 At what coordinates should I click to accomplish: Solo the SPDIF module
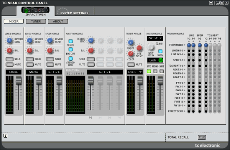50,59
